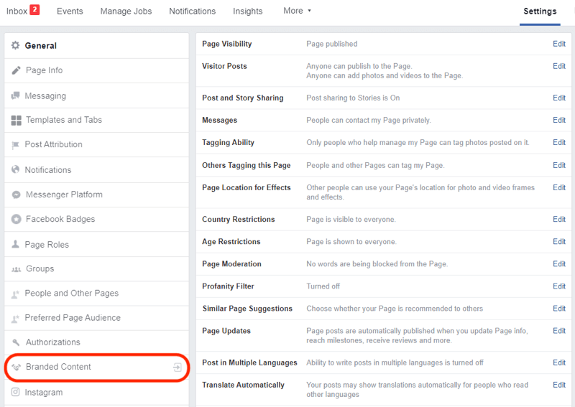This screenshot has height=407, width=575.
Task: Open the Events tab
Action: pyautogui.click(x=70, y=11)
